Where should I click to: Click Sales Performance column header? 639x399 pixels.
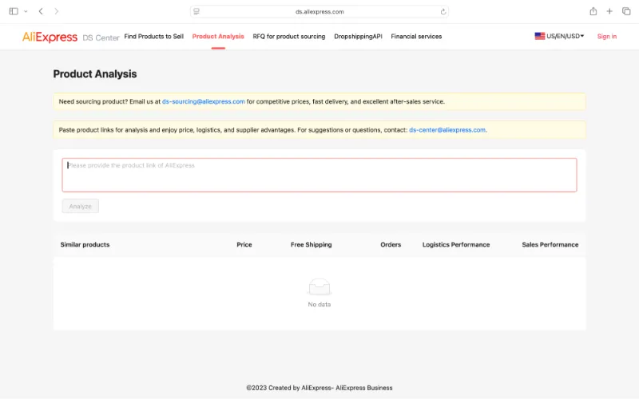tap(550, 244)
